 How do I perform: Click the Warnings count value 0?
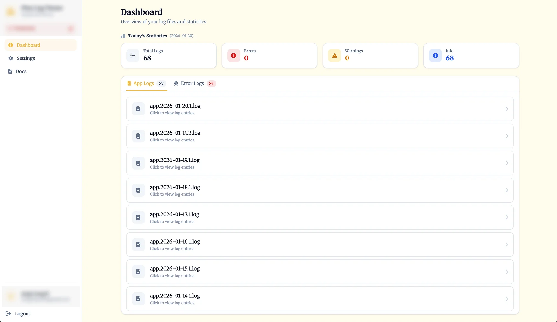347,58
